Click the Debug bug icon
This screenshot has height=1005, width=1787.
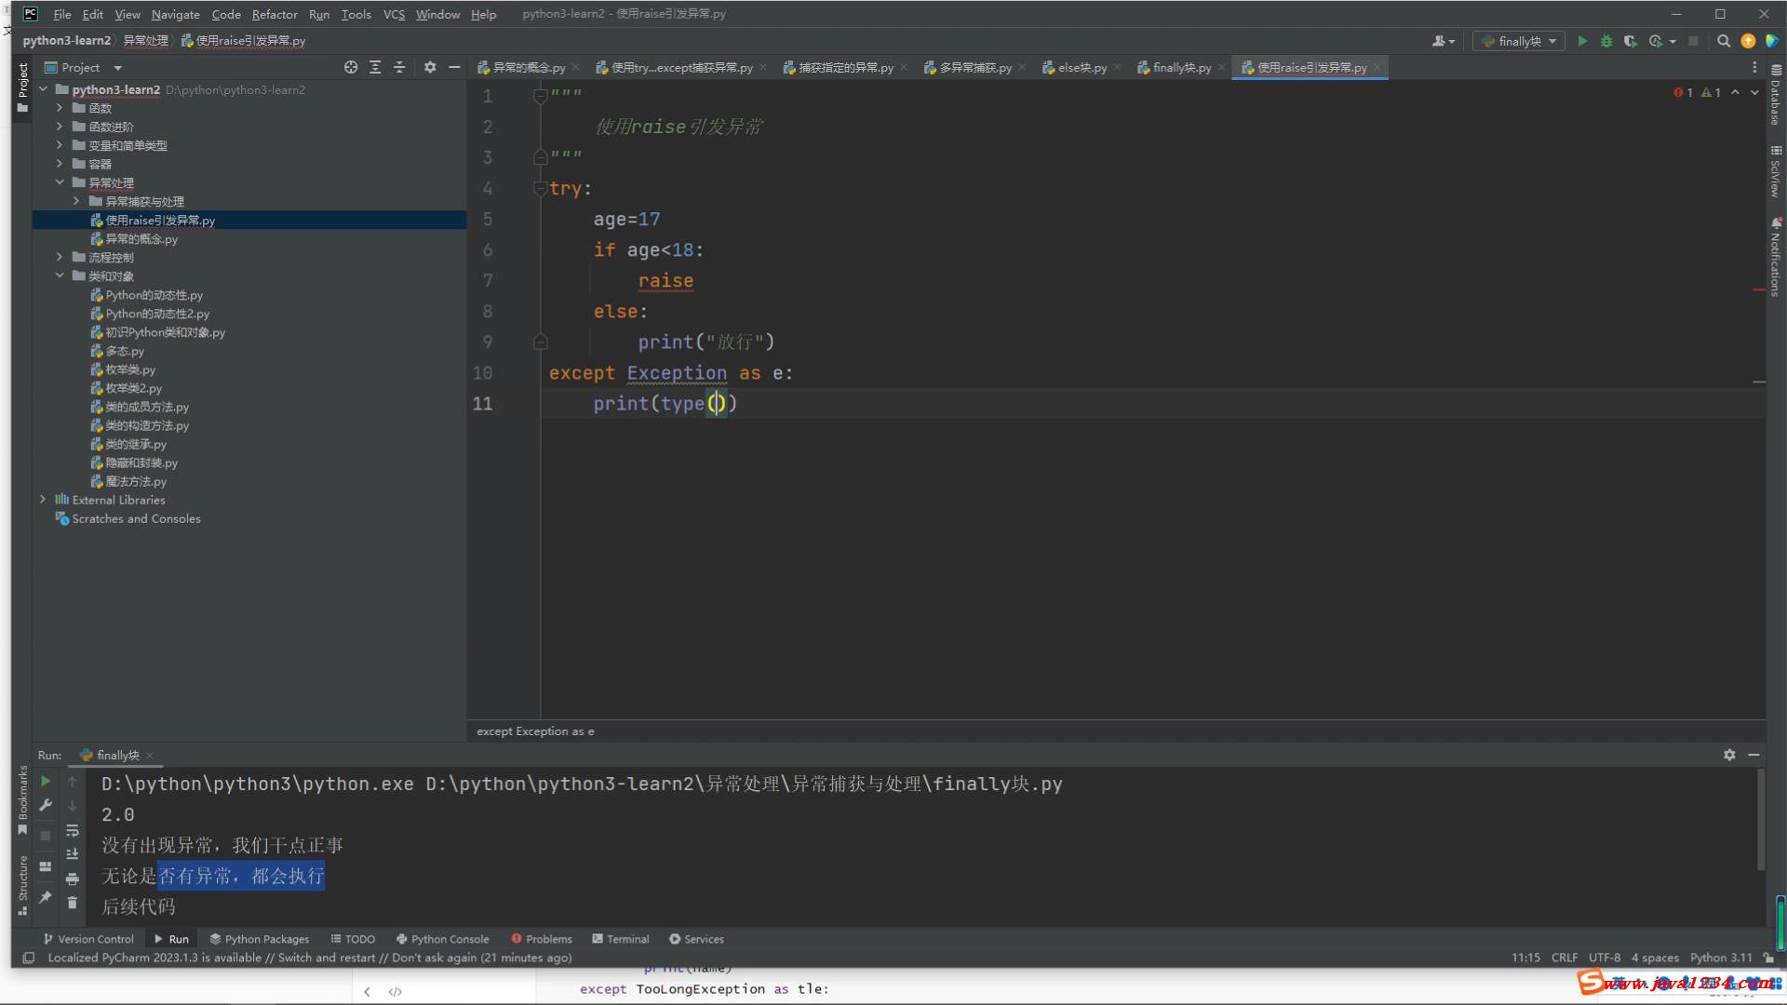pos(1606,41)
